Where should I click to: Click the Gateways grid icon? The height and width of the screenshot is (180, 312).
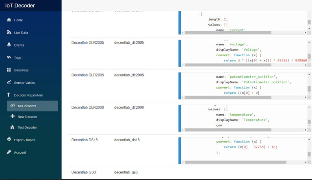pyautogui.click(x=9, y=70)
